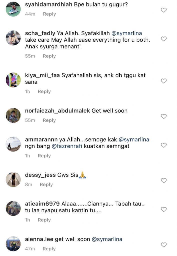Like ammarannn's comment with the heart

163,145
